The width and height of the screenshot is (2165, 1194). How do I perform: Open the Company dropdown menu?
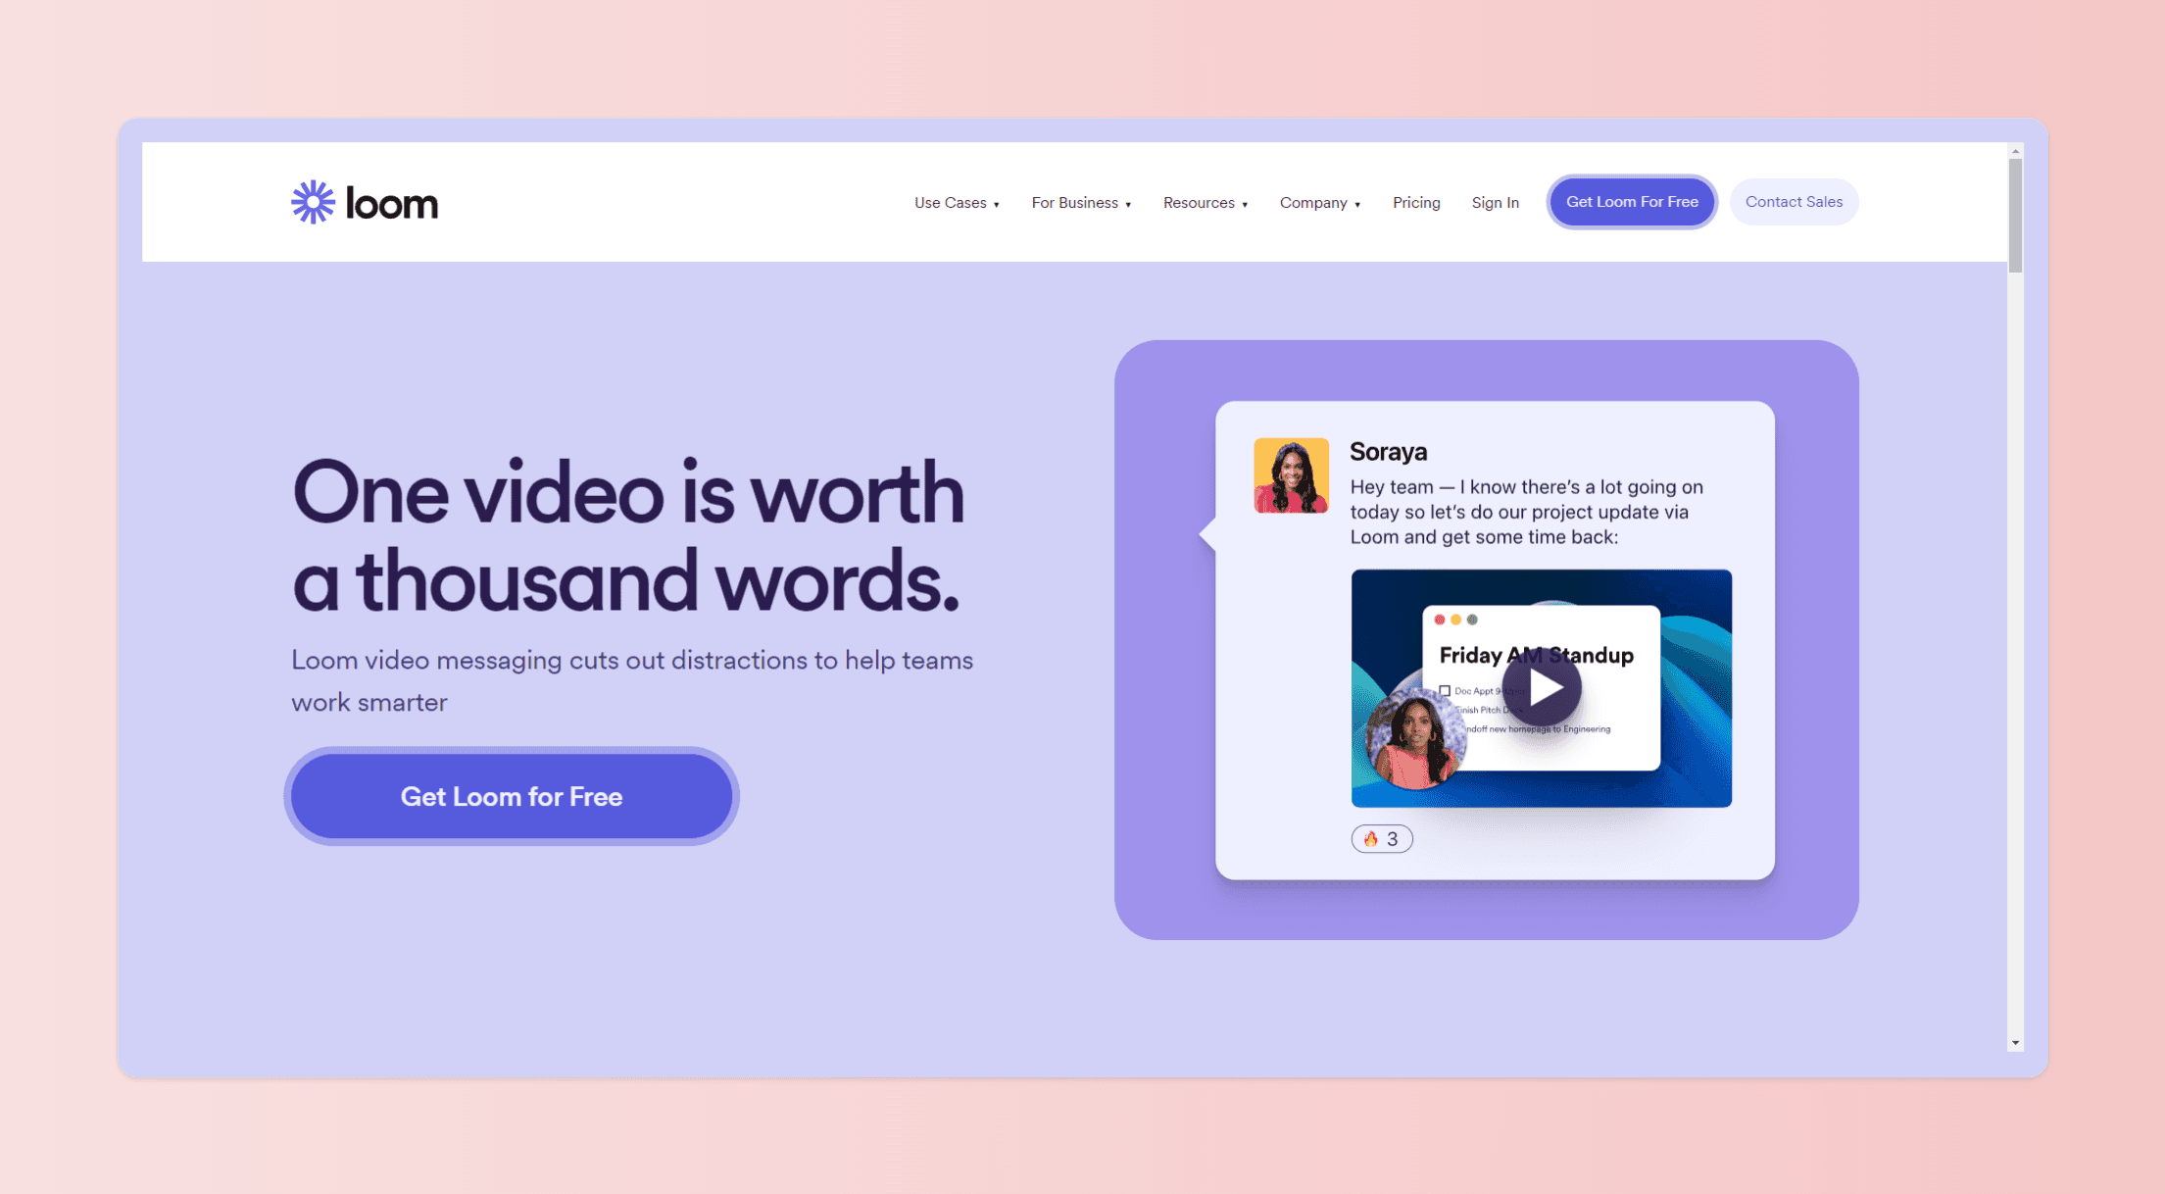point(1319,203)
